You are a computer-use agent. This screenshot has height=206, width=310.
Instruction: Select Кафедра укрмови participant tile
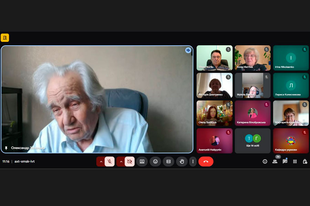point(291,141)
